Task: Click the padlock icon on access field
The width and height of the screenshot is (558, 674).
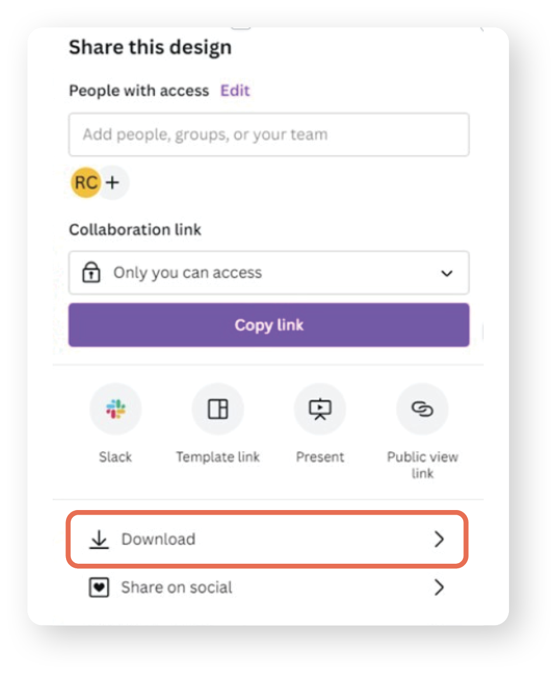Action: tap(91, 273)
